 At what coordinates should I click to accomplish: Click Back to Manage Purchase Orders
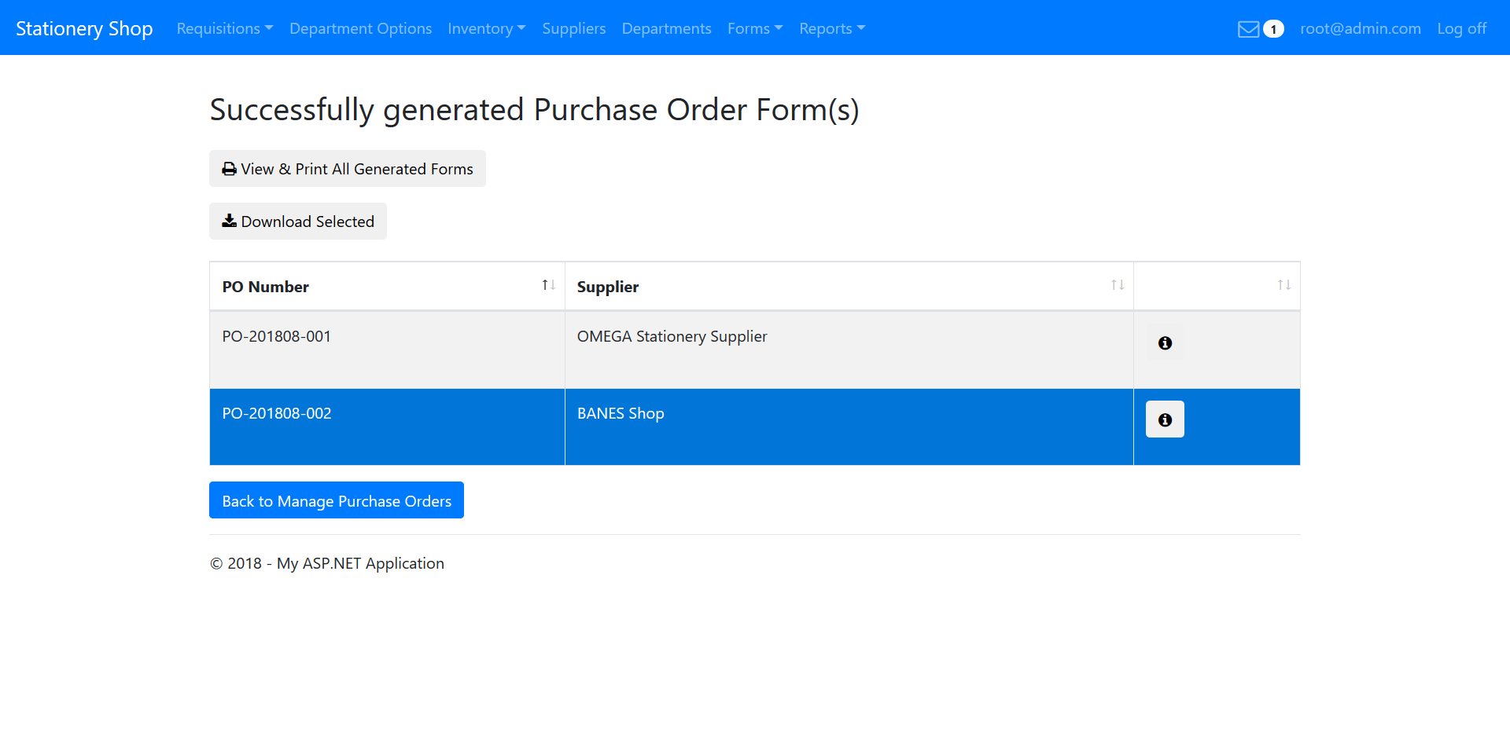coord(336,500)
